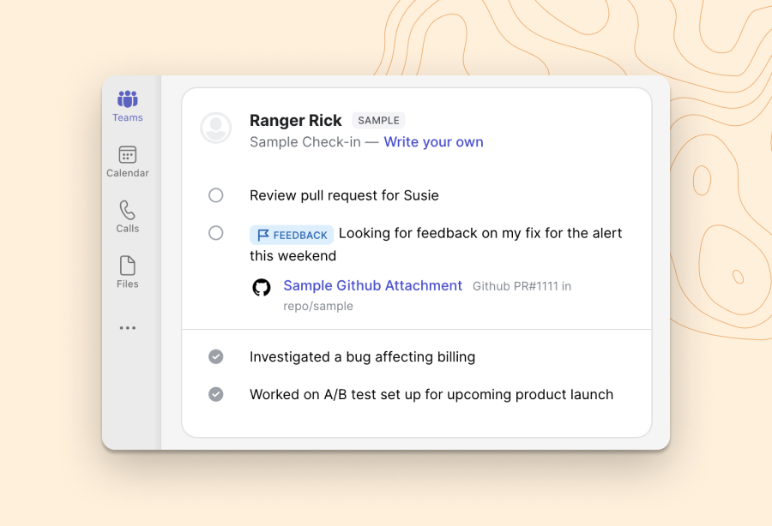Open the Calls phone icon
Image resolution: width=772 pixels, height=526 pixels.
pyautogui.click(x=127, y=210)
